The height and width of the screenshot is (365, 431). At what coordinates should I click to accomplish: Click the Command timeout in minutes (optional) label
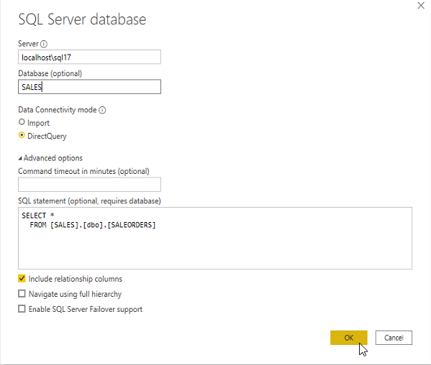click(x=84, y=171)
